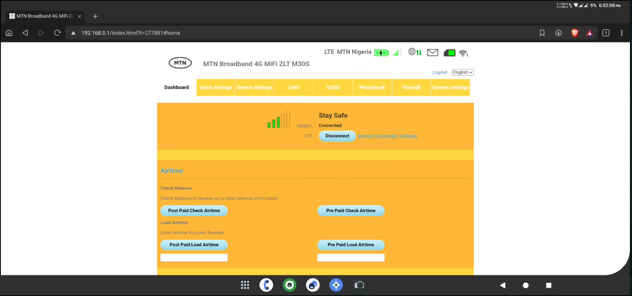This screenshot has width=632, height=296.
Task: Click the Logout link
Action: [x=440, y=72]
